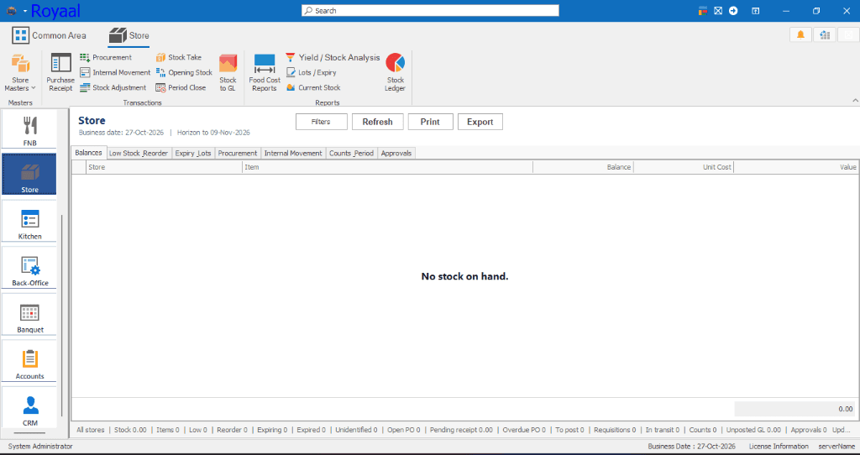
Task: Switch to the Common Area ribbon tab
Action: coord(49,35)
